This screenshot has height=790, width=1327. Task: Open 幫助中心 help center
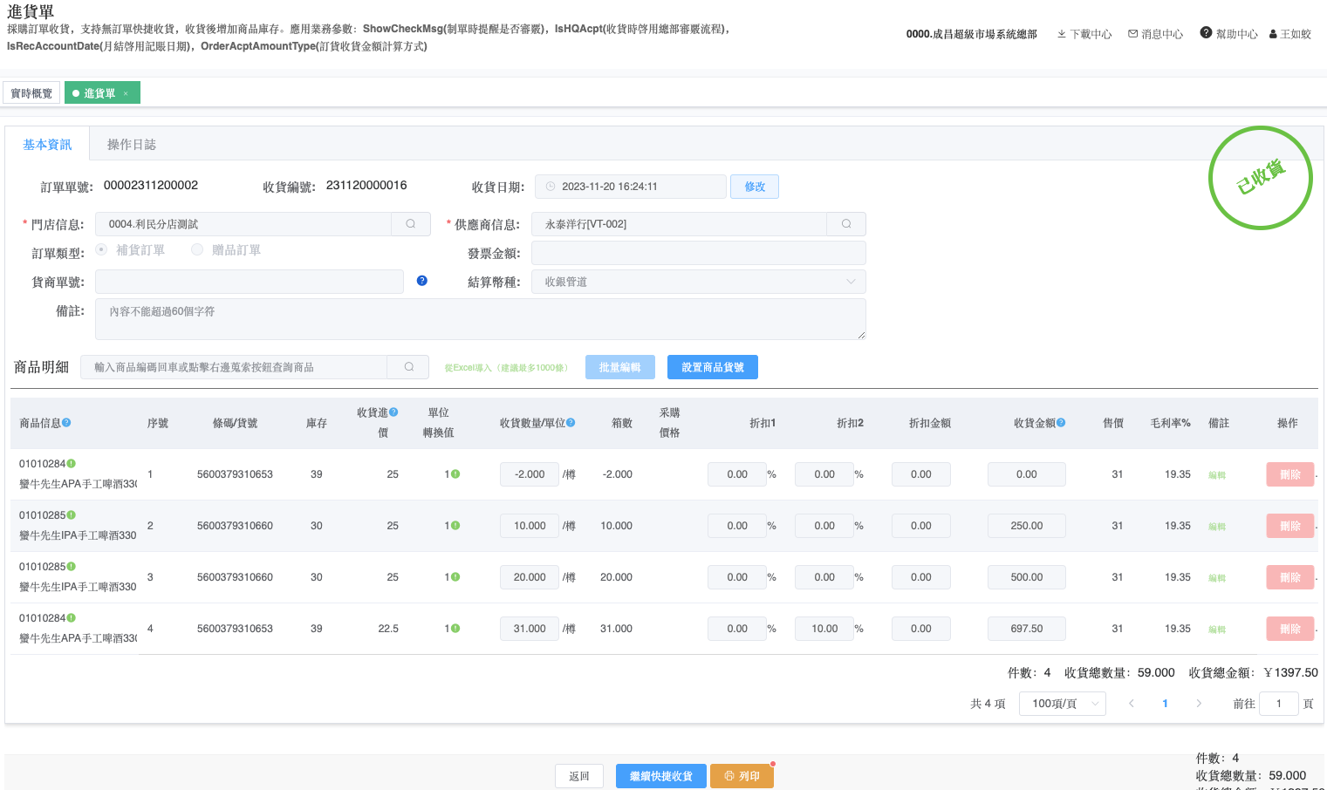pyautogui.click(x=1228, y=34)
